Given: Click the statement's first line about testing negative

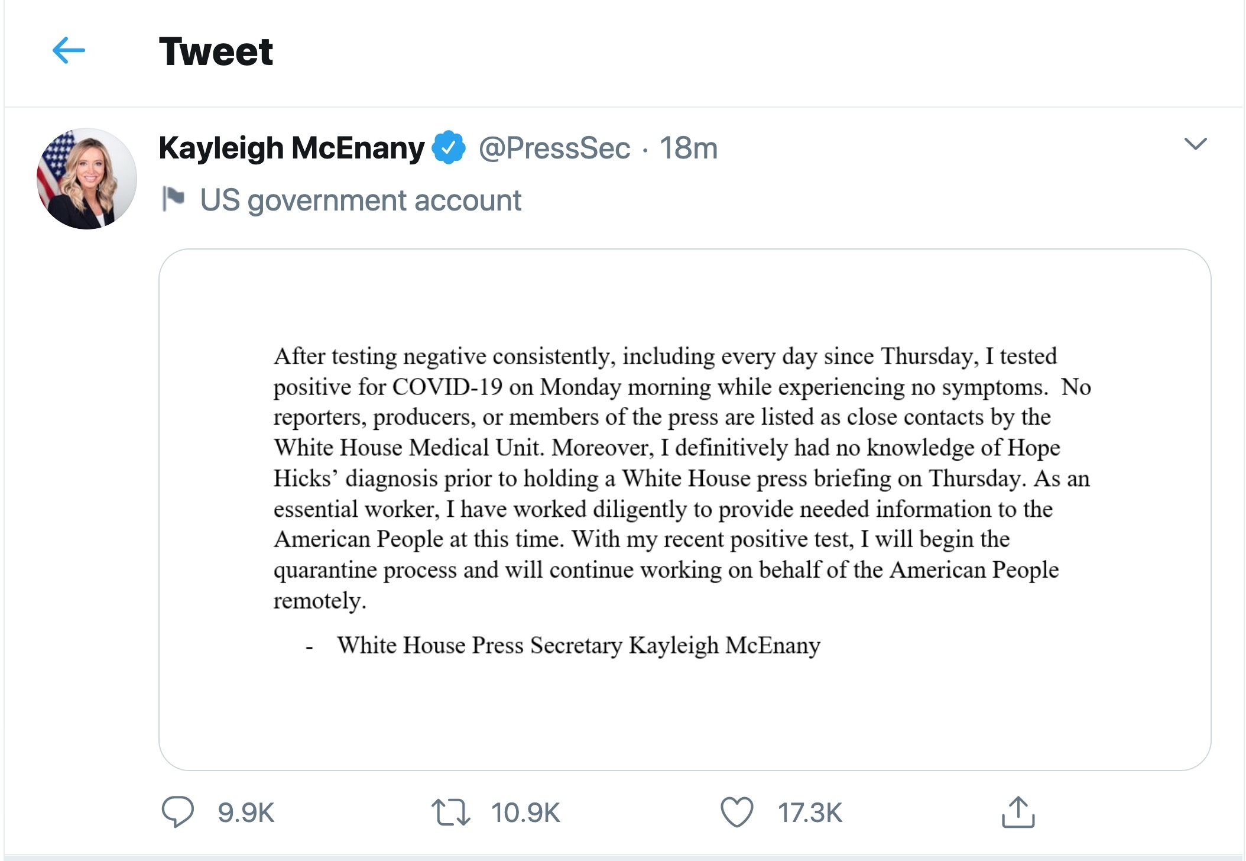Looking at the screenshot, I should pos(665,357).
